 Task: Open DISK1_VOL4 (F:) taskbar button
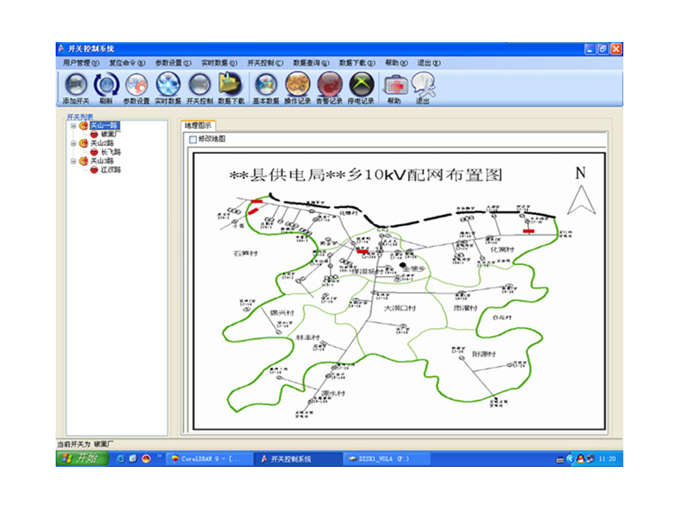tap(387, 459)
